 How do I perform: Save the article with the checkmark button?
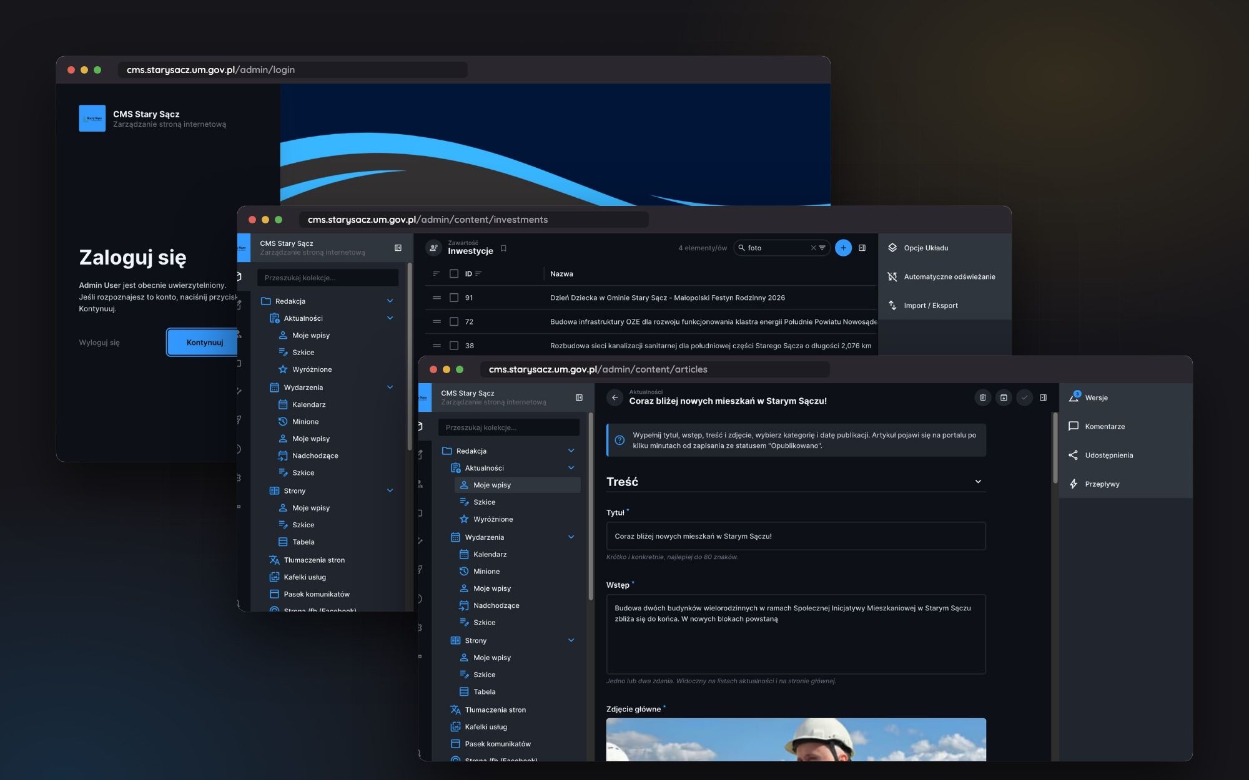[x=1024, y=397]
